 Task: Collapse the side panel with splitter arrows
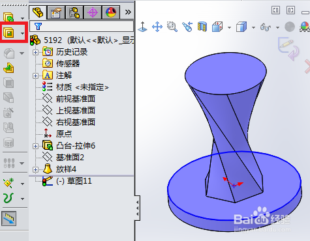click(137, 208)
